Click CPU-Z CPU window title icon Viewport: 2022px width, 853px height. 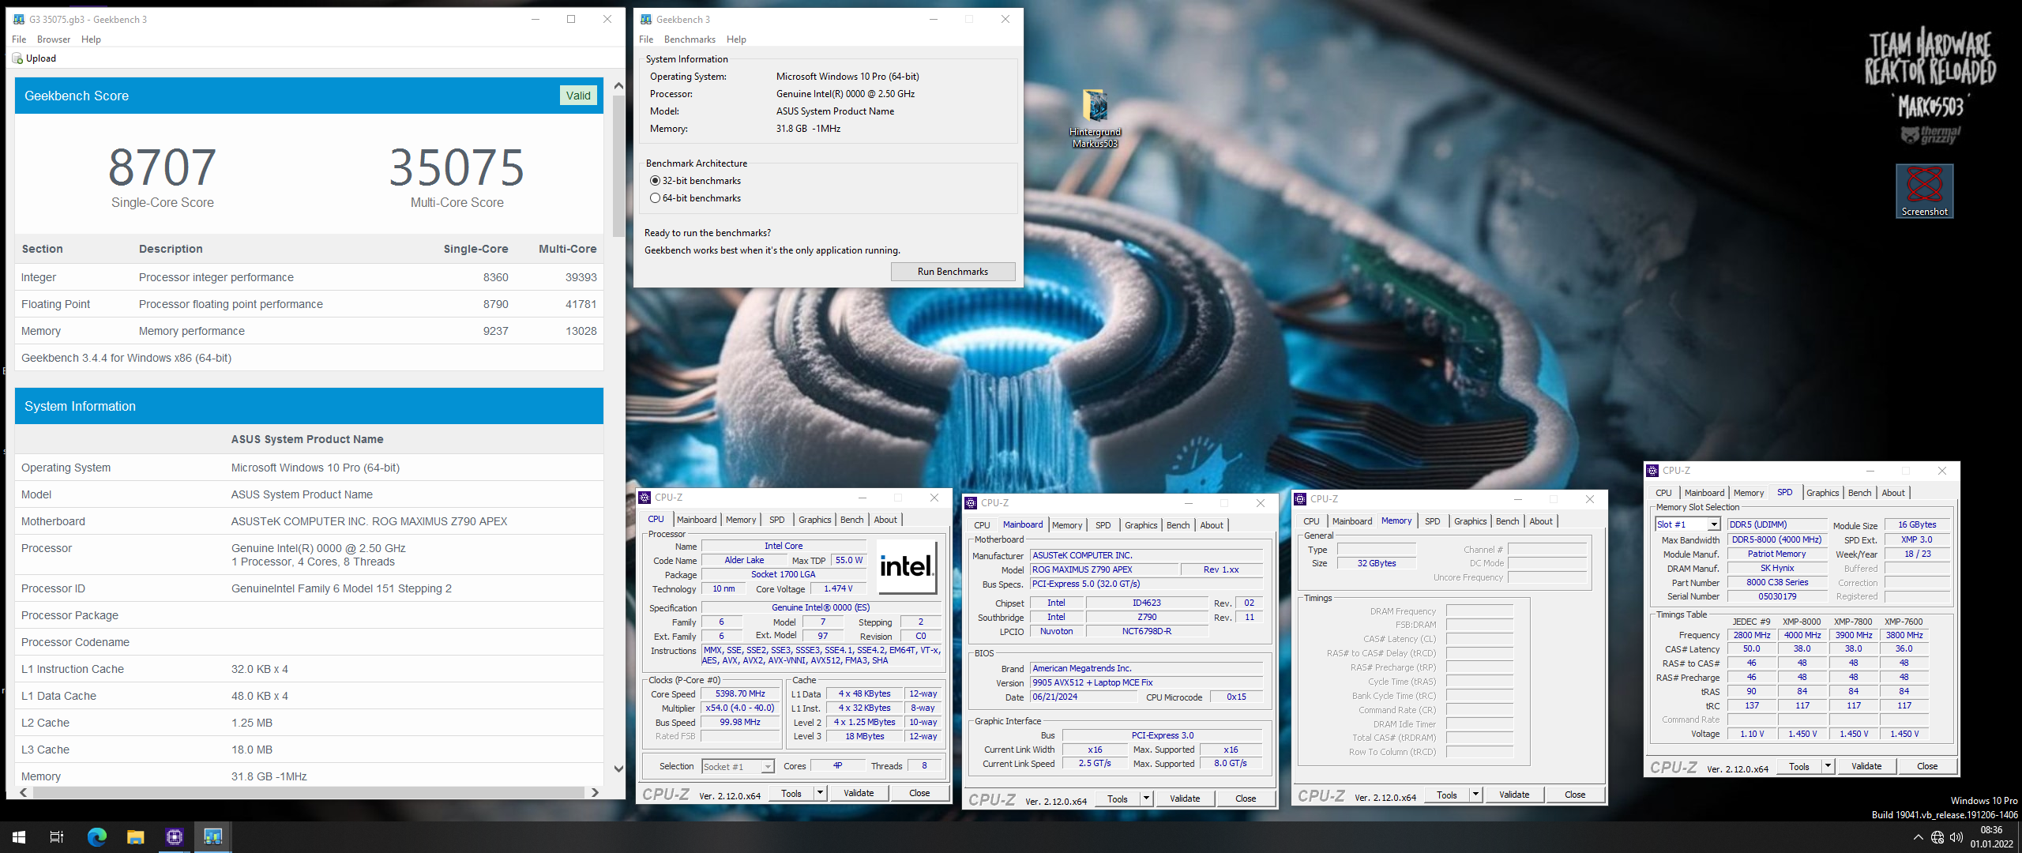[x=645, y=498]
